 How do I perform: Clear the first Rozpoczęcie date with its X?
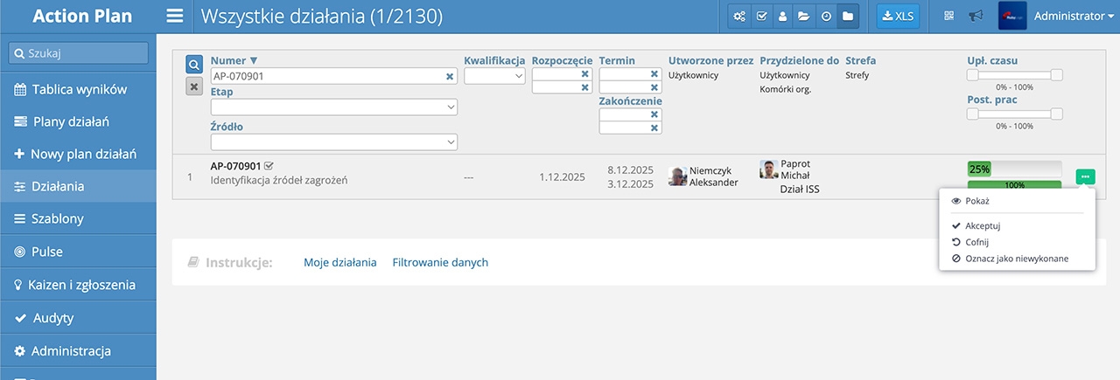click(584, 74)
